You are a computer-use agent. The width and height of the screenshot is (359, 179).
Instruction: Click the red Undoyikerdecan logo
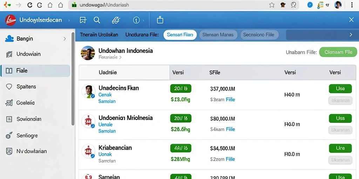coord(11,20)
